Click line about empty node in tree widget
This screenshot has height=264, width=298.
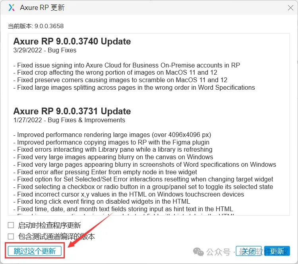coord(105,172)
